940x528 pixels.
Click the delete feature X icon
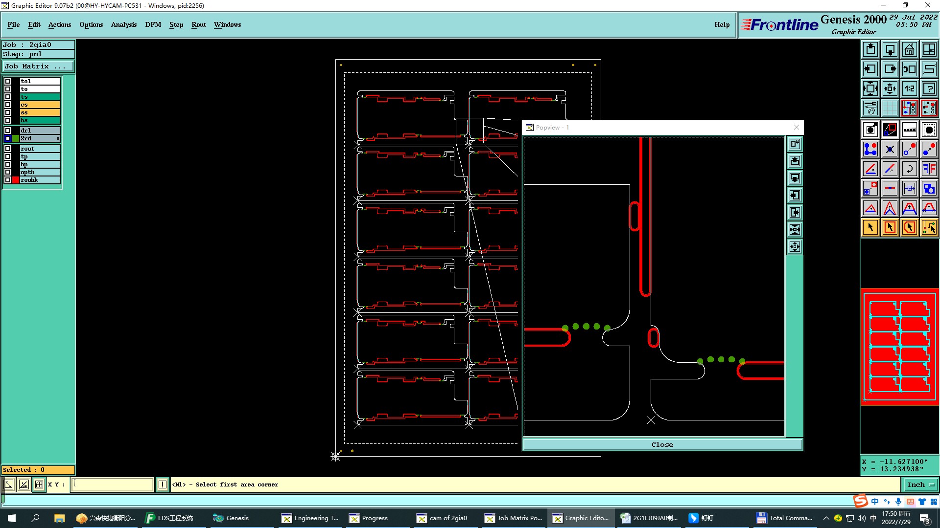pos(890,149)
